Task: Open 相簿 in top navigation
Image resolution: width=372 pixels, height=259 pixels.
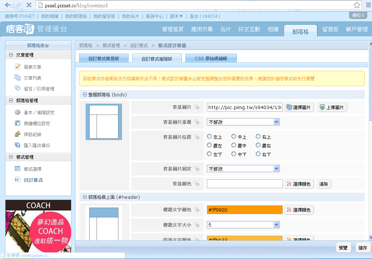Action: (x=273, y=29)
